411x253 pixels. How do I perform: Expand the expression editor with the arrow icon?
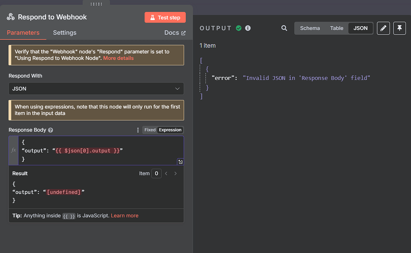(180, 161)
